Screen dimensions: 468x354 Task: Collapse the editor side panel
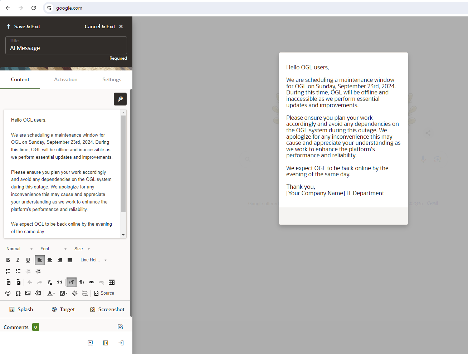coord(106,343)
